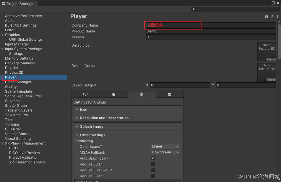Image resolution: width=281 pixels, height=182 pixels.
Task: Click Select for the Default Cursor texture
Action: 271,80
